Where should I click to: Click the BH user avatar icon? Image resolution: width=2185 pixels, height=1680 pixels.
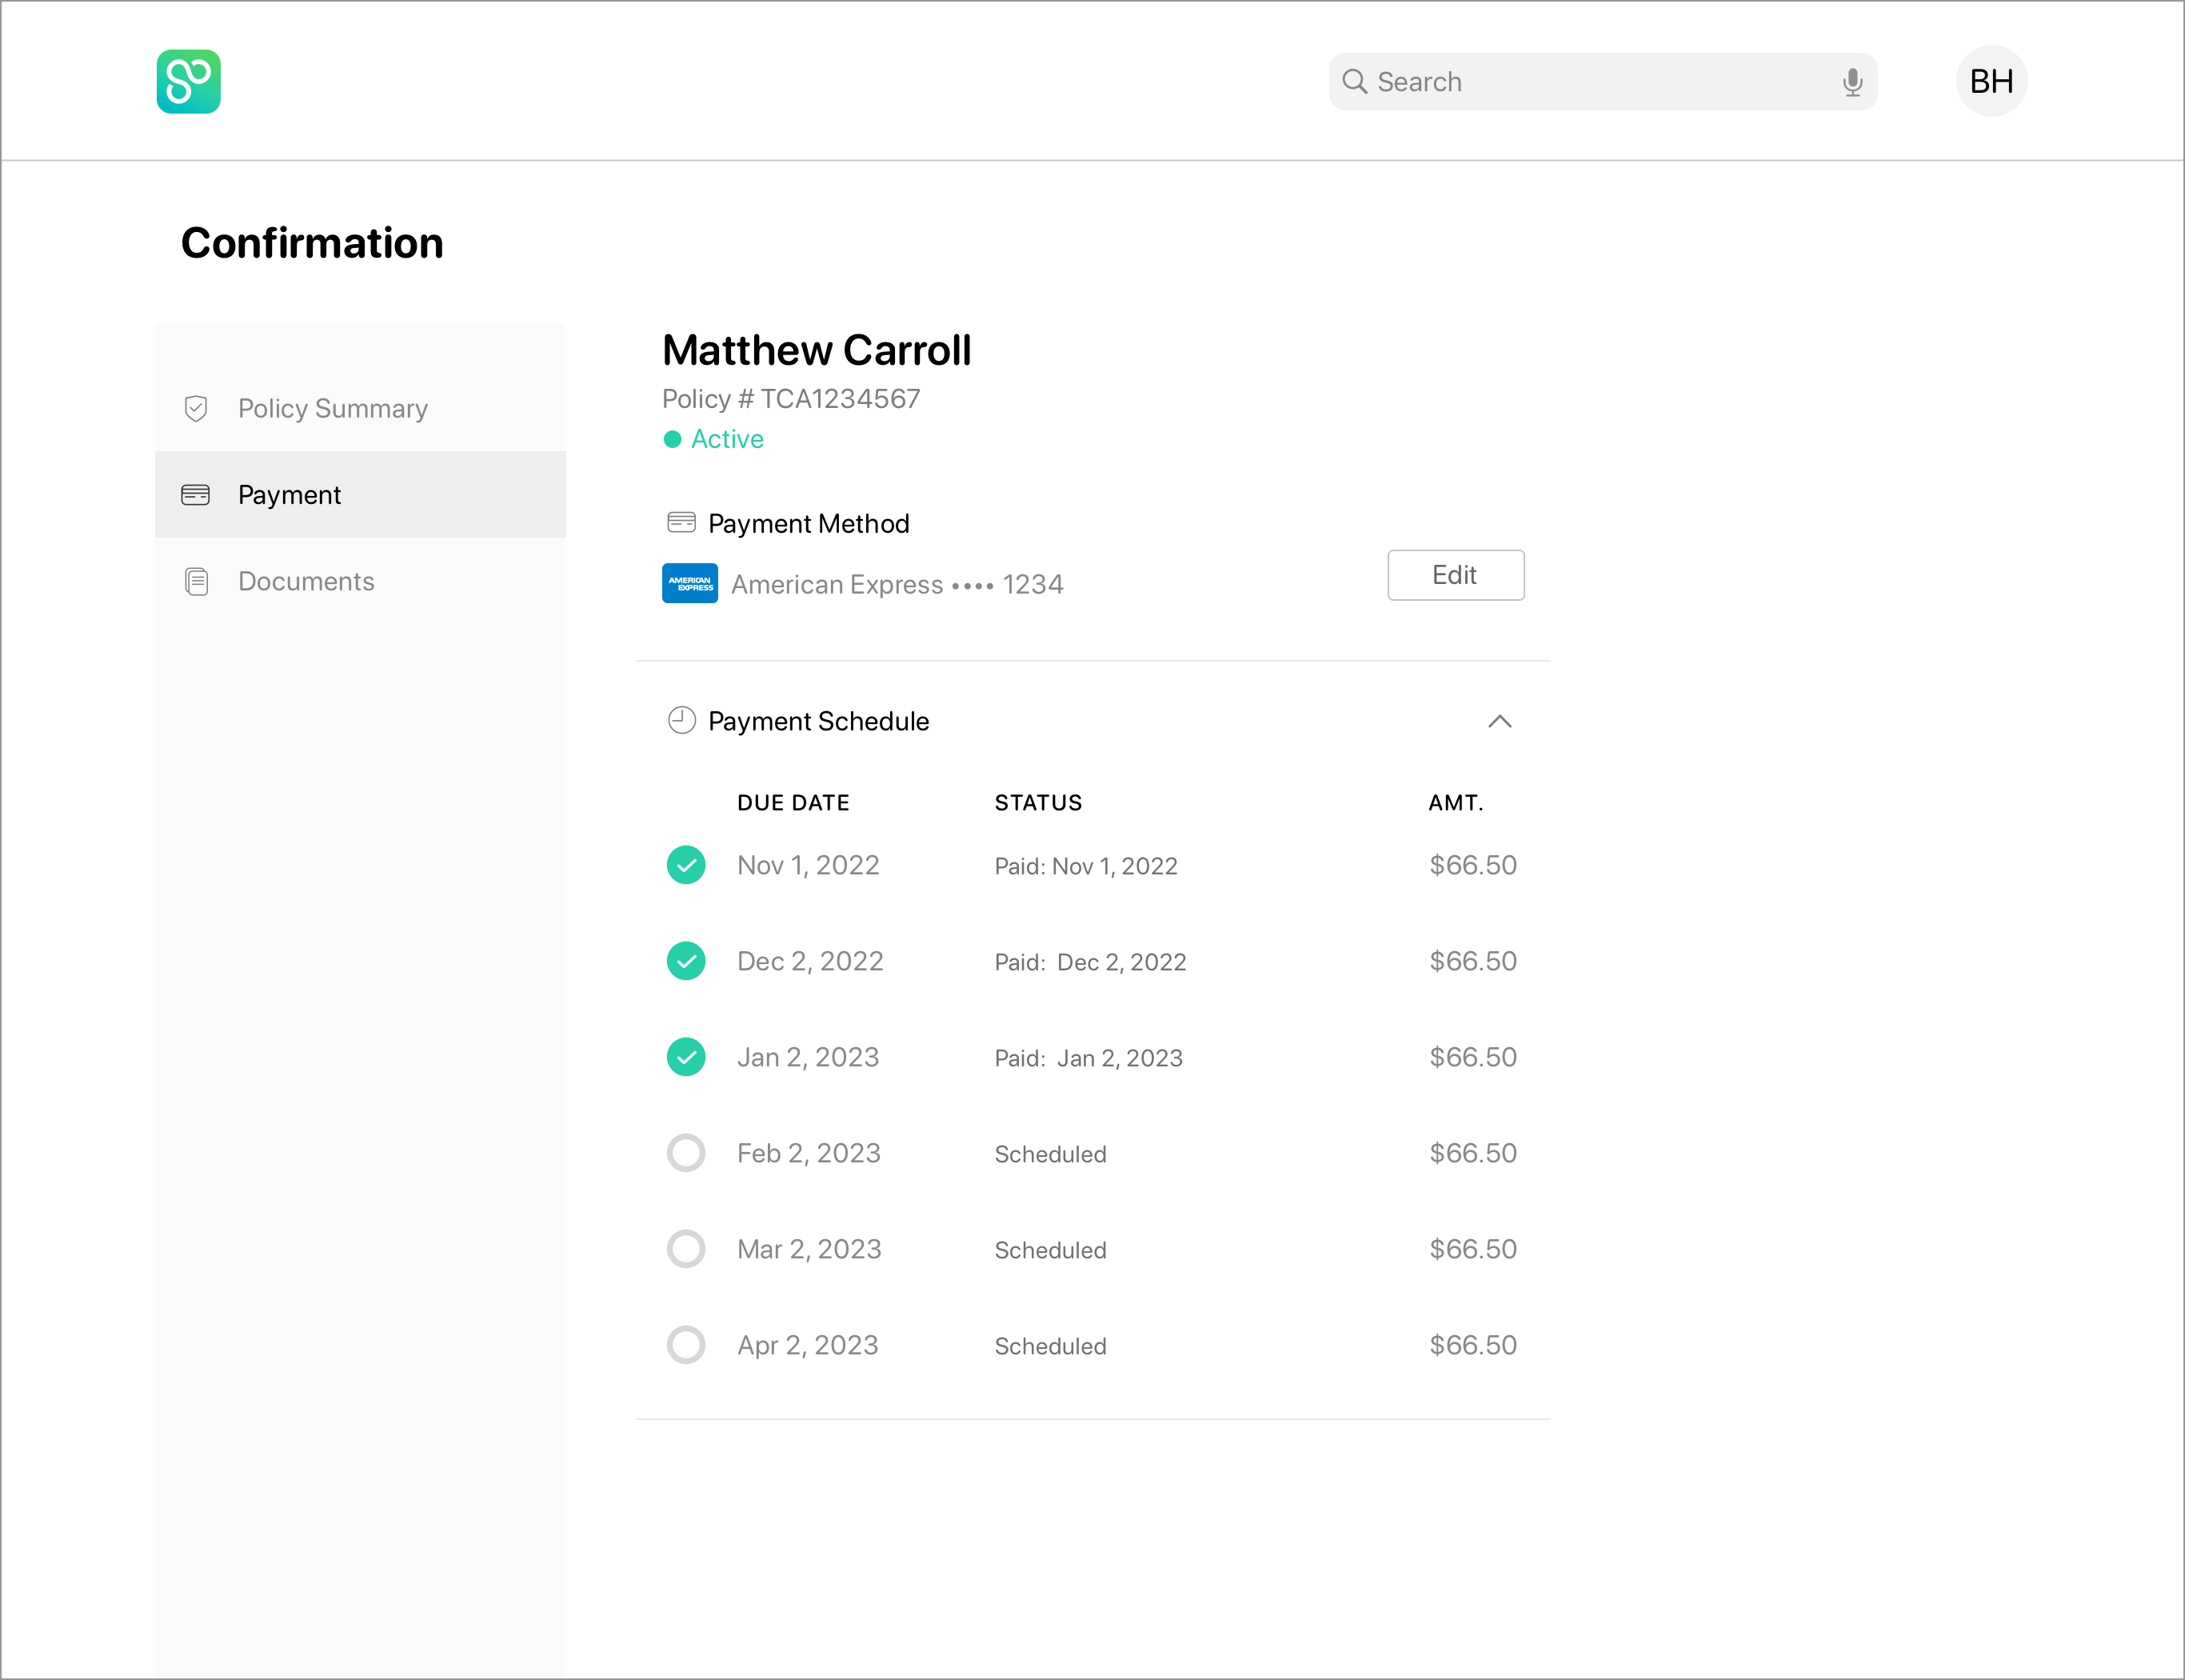(x=1989, y=81)
